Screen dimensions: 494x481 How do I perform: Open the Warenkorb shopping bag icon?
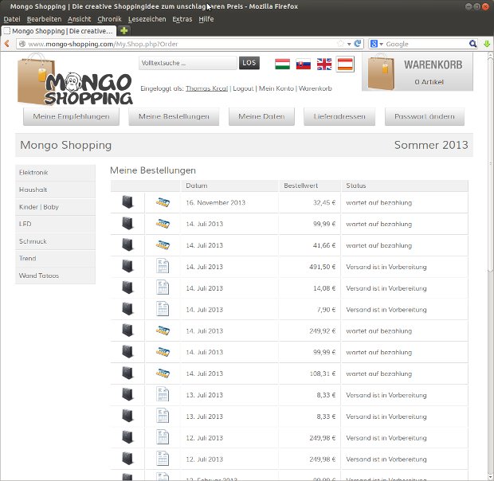(381, 72)
